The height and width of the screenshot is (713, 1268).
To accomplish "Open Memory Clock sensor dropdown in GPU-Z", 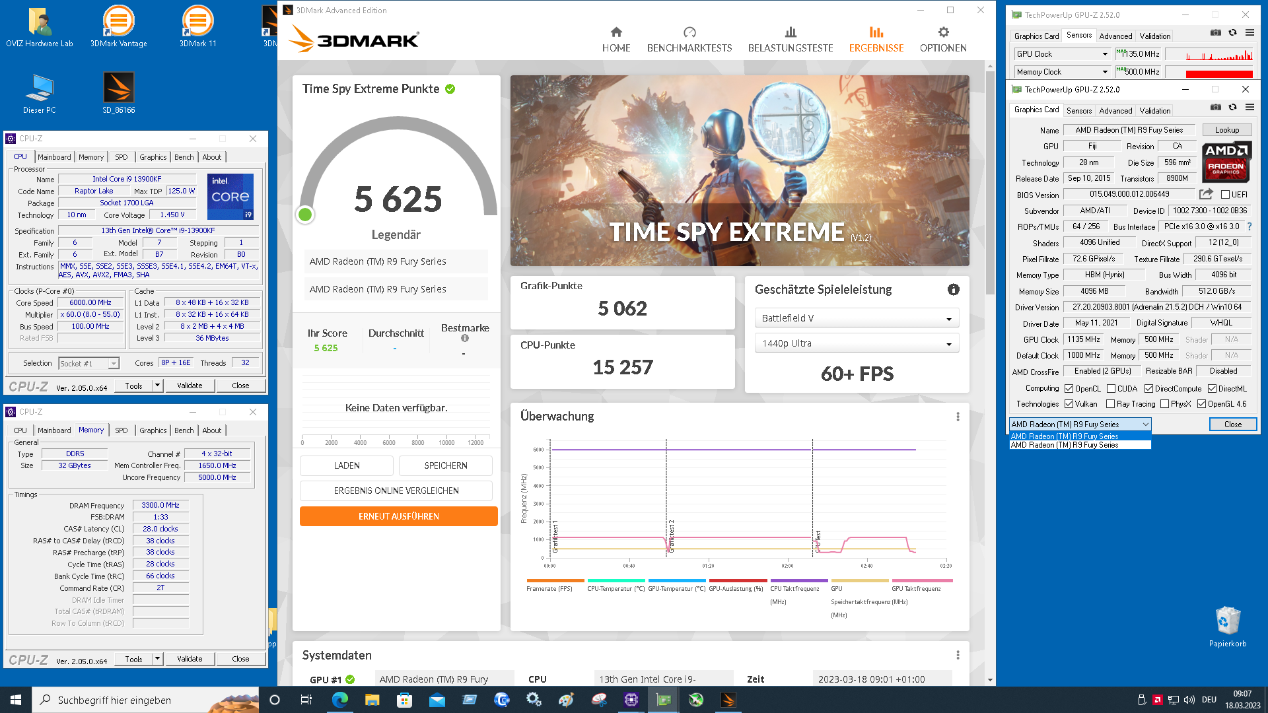I will click(x=1062, y=72).
